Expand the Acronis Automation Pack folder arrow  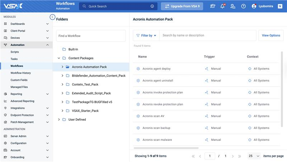(62, 67)
